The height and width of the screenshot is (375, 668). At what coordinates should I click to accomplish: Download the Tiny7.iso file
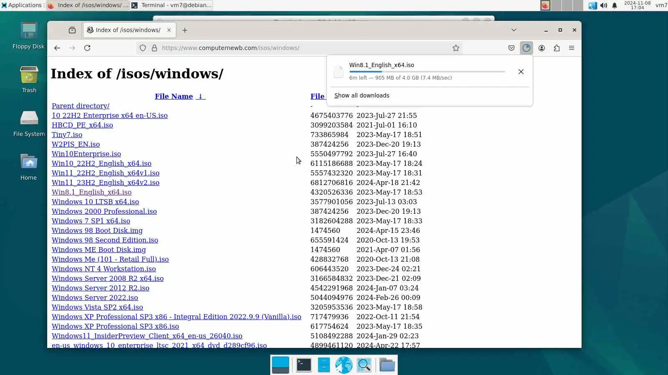pyautogui.click(x=67, y=135)
